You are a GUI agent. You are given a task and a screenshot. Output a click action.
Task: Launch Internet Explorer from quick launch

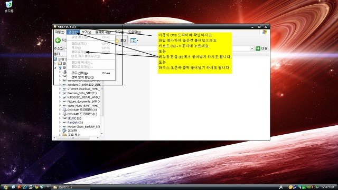[25, 187]
